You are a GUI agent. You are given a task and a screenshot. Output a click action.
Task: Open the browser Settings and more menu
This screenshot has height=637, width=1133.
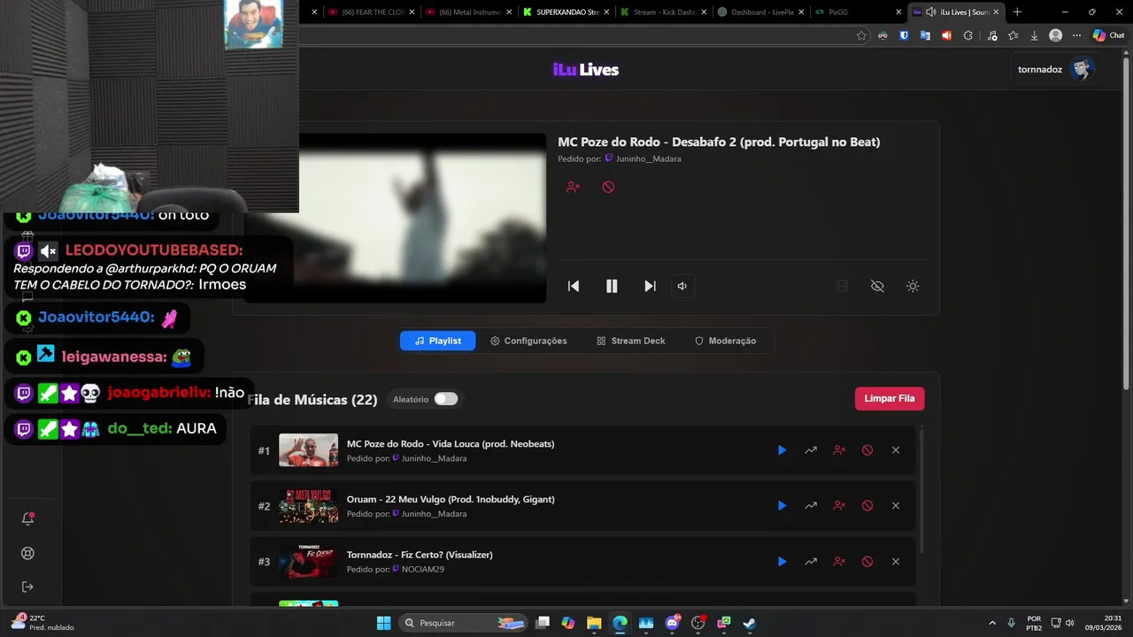(x=1076, y=35)
